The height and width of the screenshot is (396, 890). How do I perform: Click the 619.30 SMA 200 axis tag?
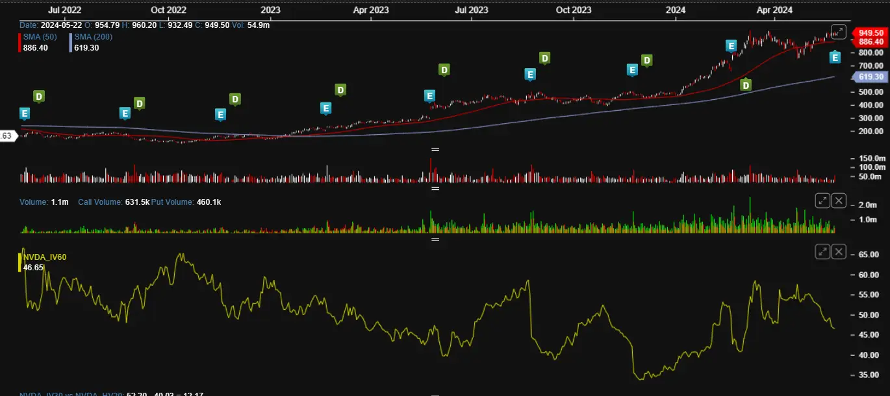pyautogui.click(x=869, y=76)
